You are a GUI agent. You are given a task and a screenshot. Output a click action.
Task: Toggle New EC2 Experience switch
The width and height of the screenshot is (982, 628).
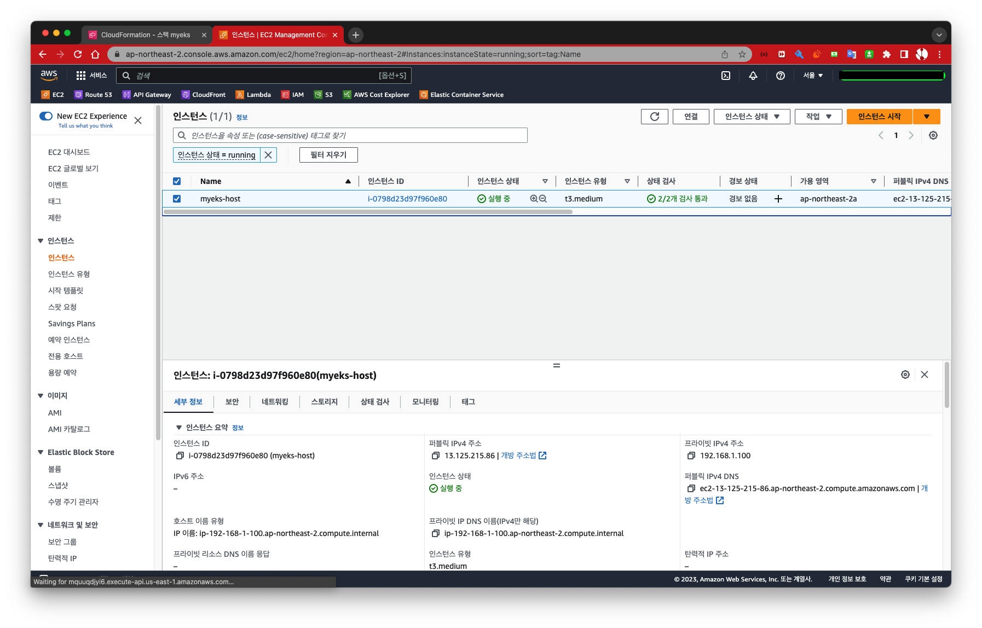(46, 116)
